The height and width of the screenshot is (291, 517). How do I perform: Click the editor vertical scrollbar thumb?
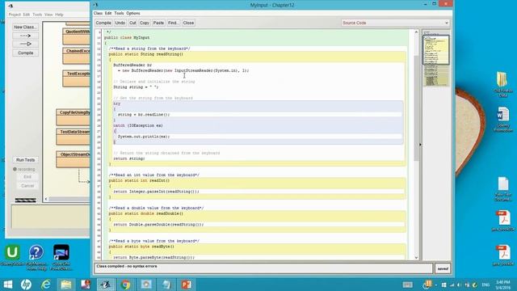pos(416,108)
